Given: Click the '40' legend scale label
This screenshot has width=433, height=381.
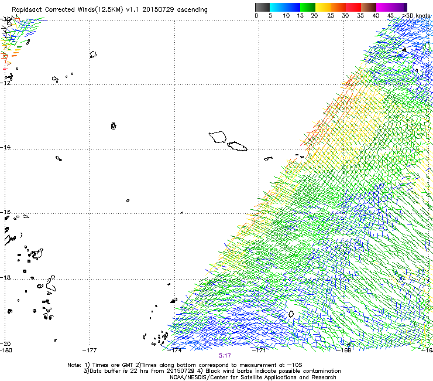Looking at the screenshot, I should [376, 16].
